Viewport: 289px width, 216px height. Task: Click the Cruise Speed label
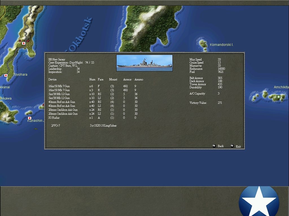196,62
